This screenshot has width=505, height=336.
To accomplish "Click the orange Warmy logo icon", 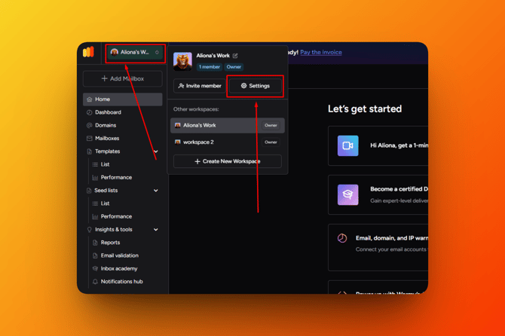I will point(88,52).
